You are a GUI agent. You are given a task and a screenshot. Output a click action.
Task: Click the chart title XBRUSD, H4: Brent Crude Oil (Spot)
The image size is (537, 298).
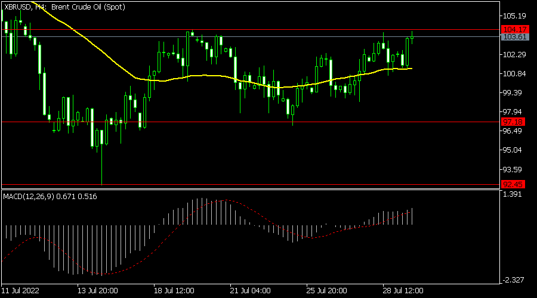pos(64,7)
